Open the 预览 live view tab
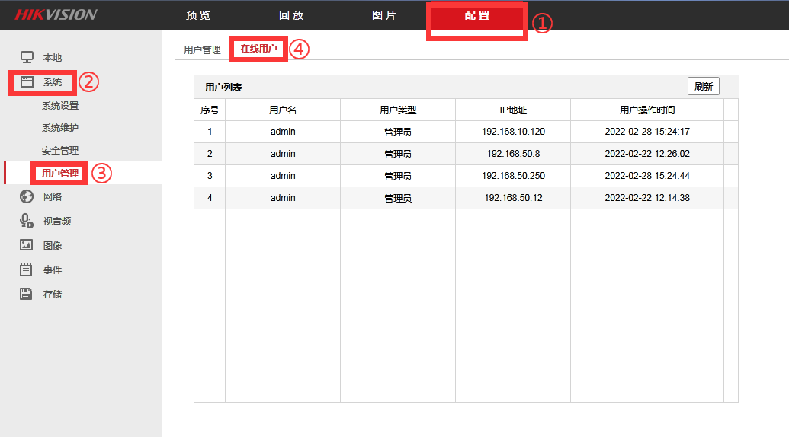 [198, 15]
